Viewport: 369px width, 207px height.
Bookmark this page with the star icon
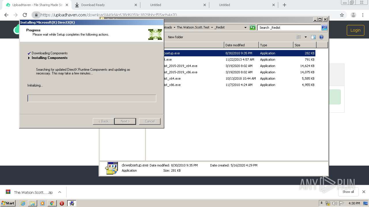coord(342,15)
